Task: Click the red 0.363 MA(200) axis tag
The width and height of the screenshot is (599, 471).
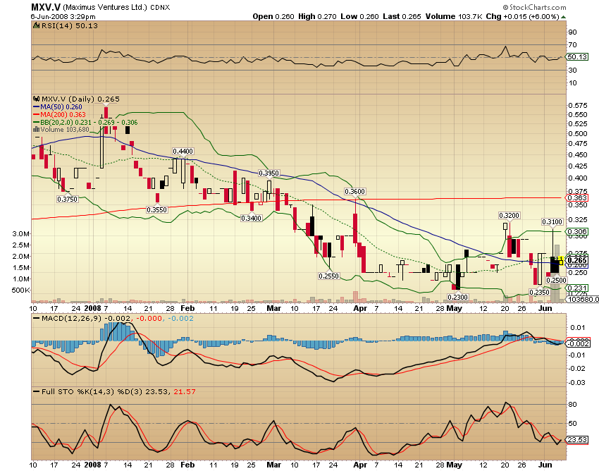Action: (577, 197)
